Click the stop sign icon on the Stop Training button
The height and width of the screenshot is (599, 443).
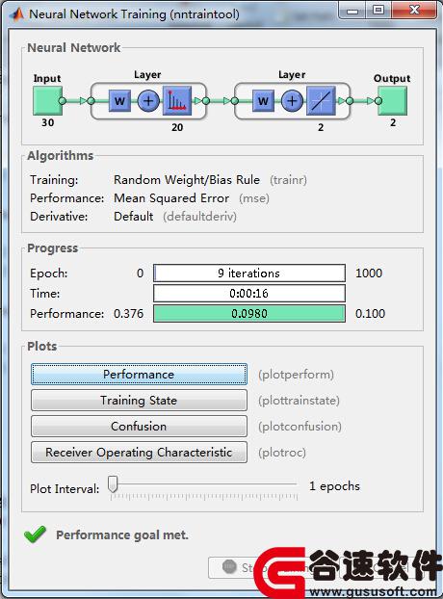point(229,566)
